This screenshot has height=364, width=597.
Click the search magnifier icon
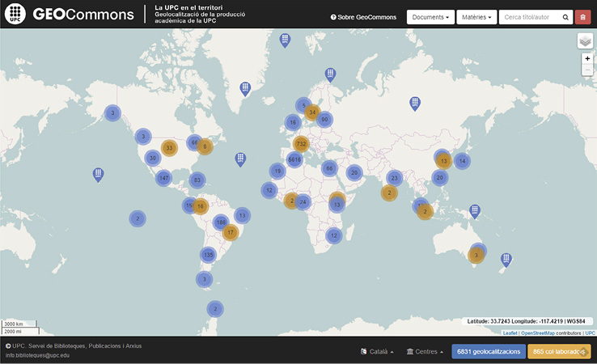coord(565,17)
